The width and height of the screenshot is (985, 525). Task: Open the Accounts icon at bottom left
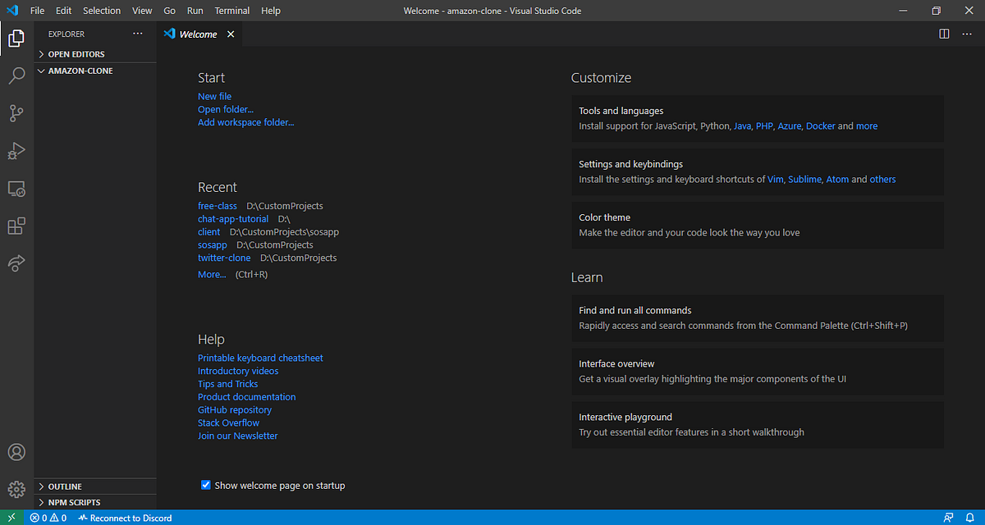[x=16, y=452]
